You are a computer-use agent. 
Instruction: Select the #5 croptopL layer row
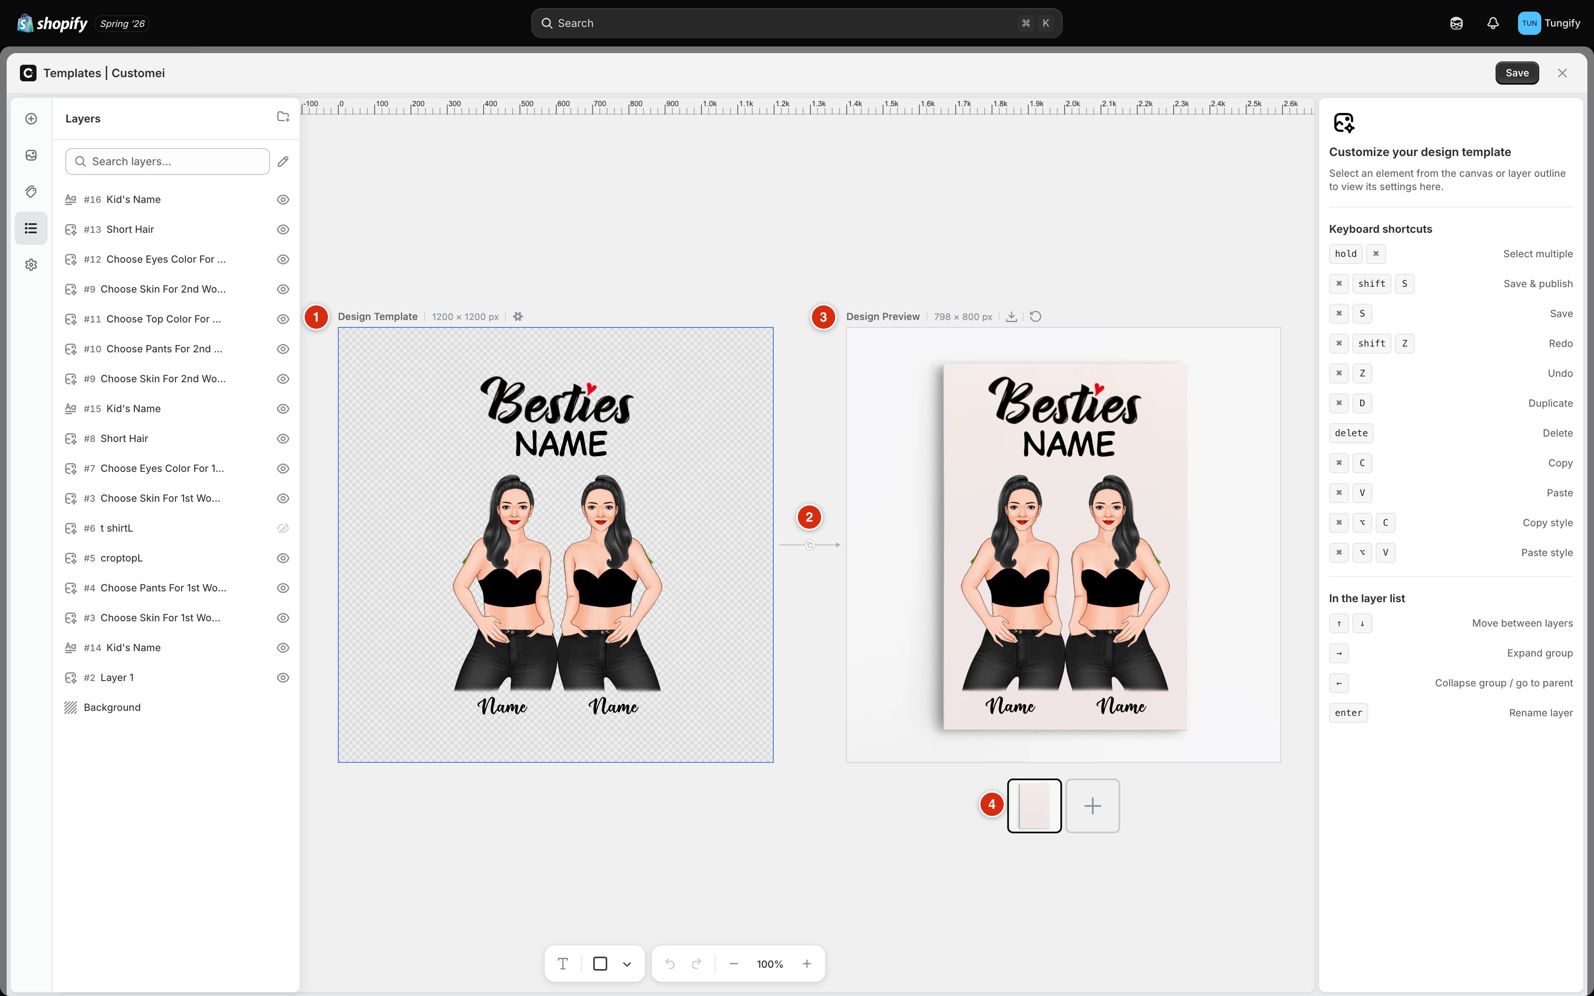(176, 558)
